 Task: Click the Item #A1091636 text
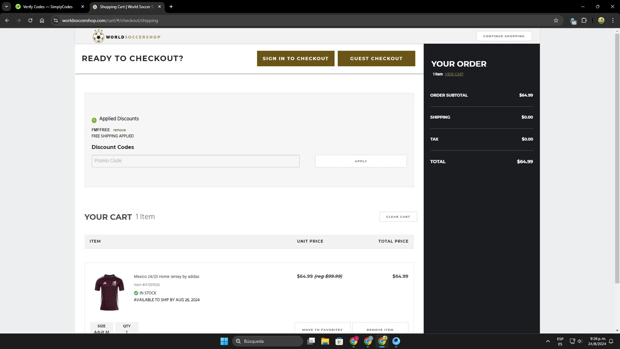click(147, 284)
